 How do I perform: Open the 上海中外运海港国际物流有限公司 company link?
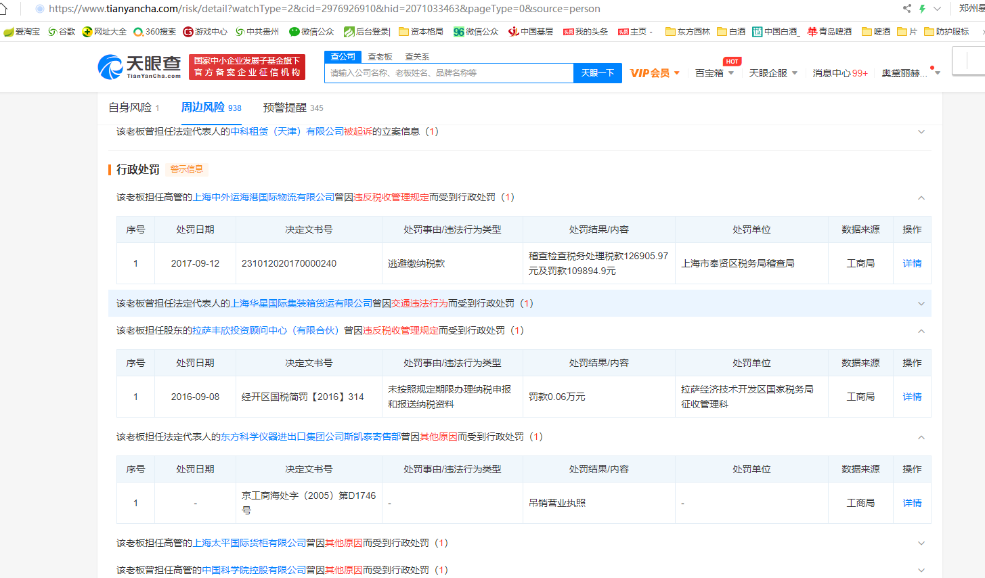[264, 197]
